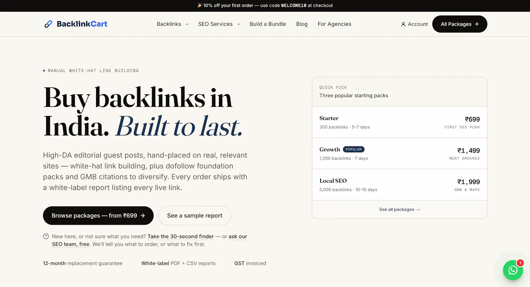
Task: Select the Growth pack title
Action: [330, 150]
